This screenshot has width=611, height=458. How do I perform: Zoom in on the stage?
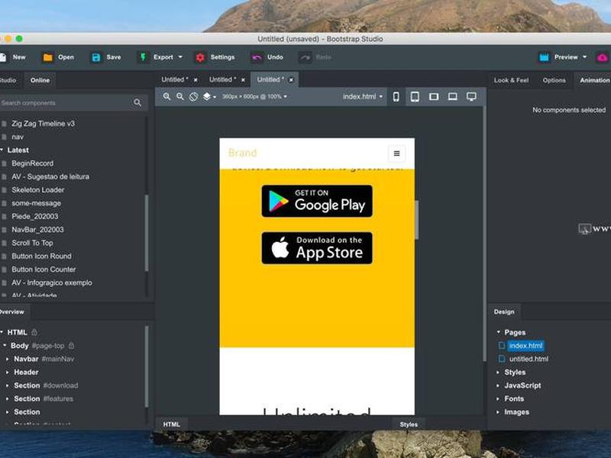[x=166, y=97]
